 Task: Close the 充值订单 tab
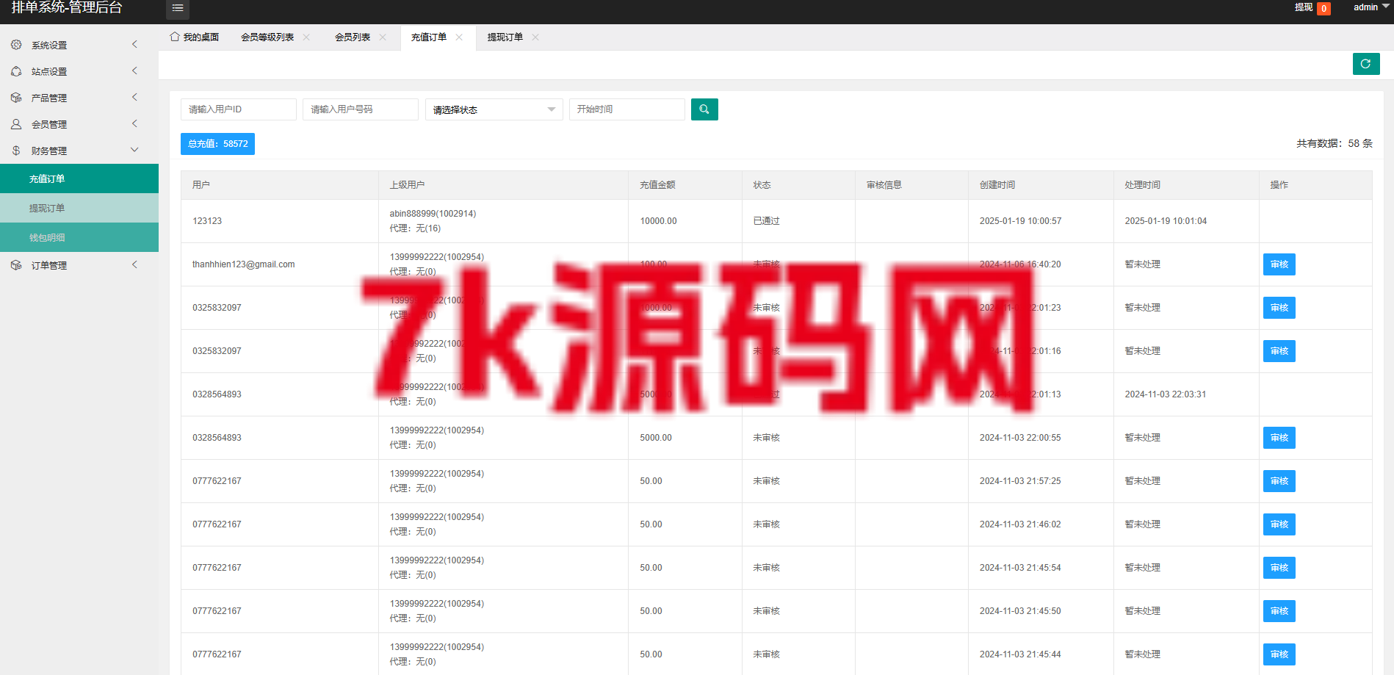pos(459,37)
